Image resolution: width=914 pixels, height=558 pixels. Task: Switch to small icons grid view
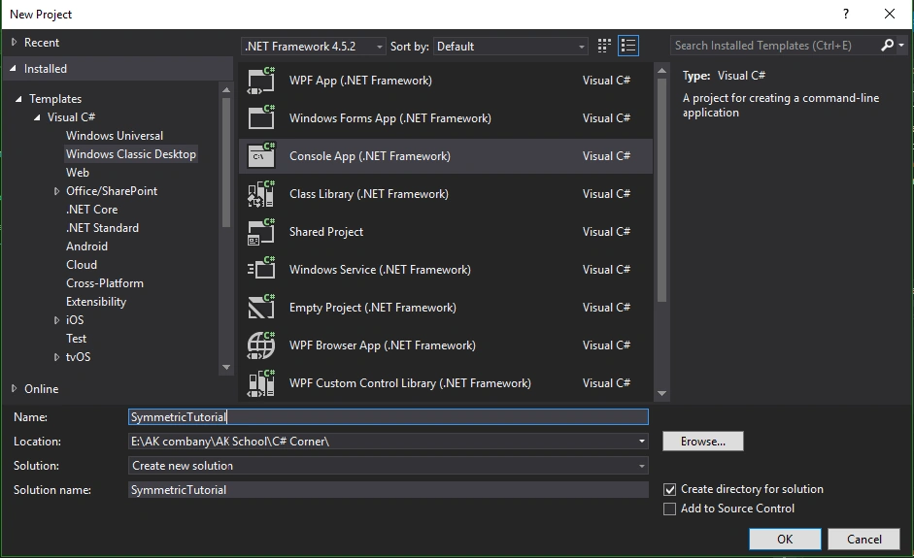coord(604,46)
